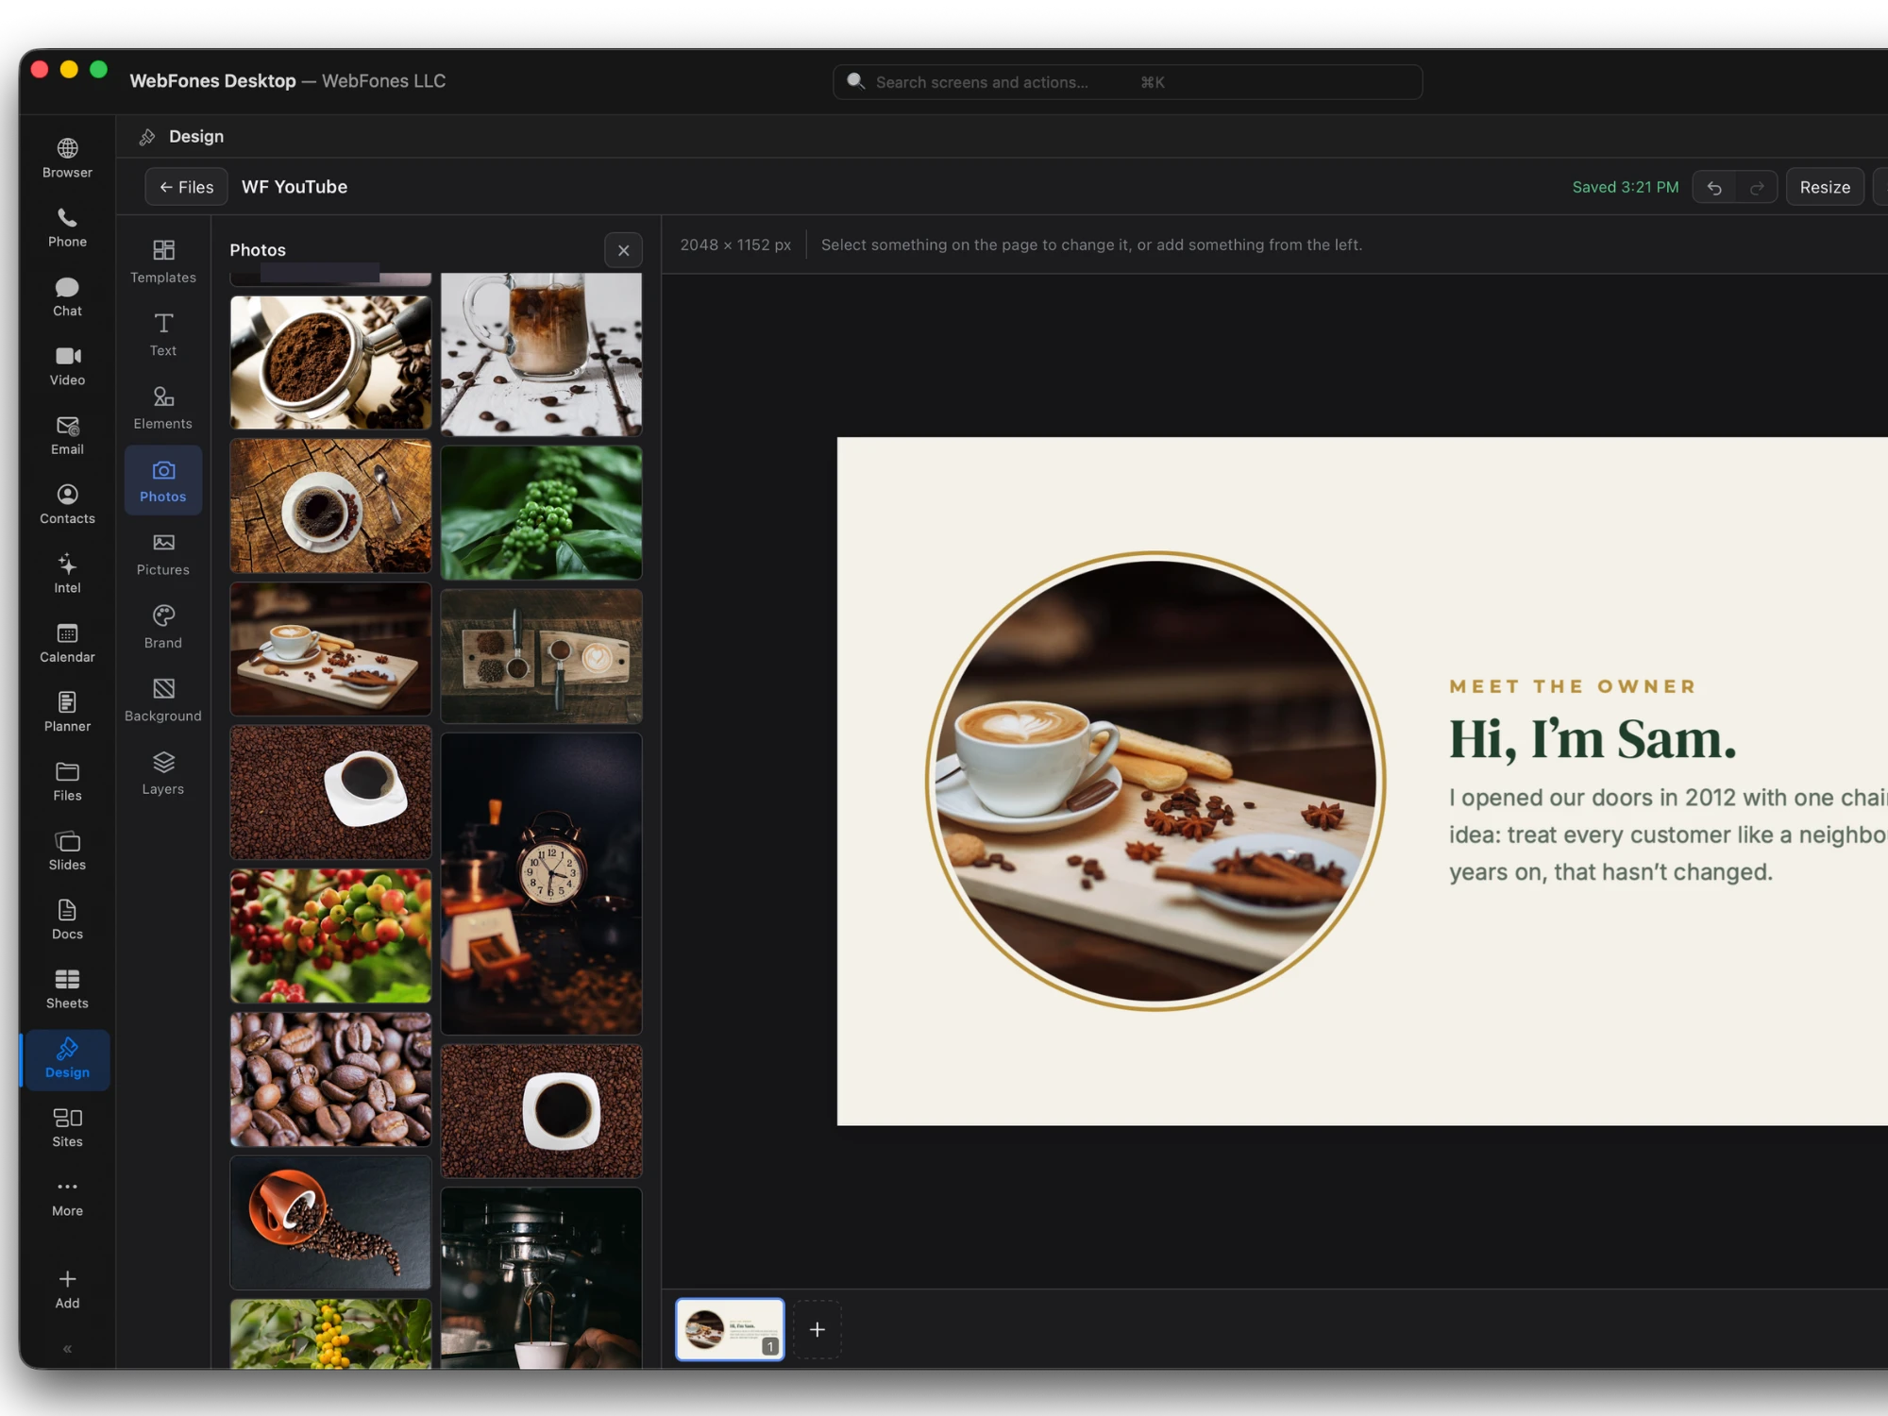Select the green coffee berries photo

(541, 513)
